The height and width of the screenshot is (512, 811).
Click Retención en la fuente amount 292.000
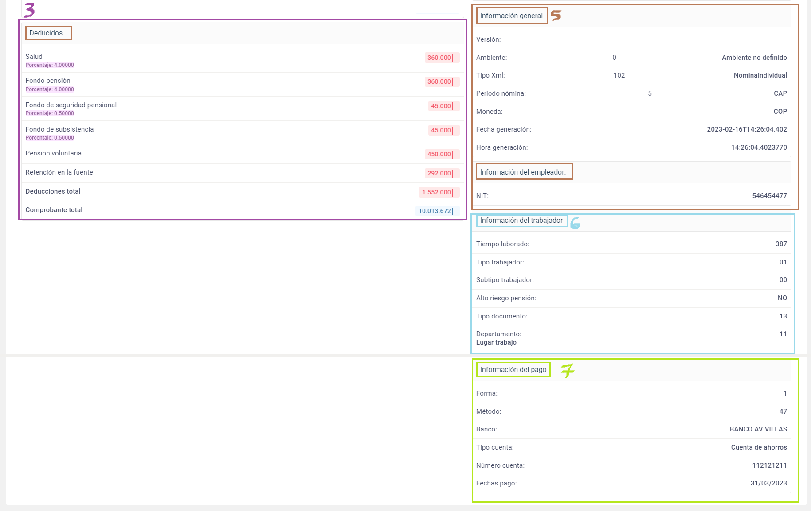pos(442,173)
